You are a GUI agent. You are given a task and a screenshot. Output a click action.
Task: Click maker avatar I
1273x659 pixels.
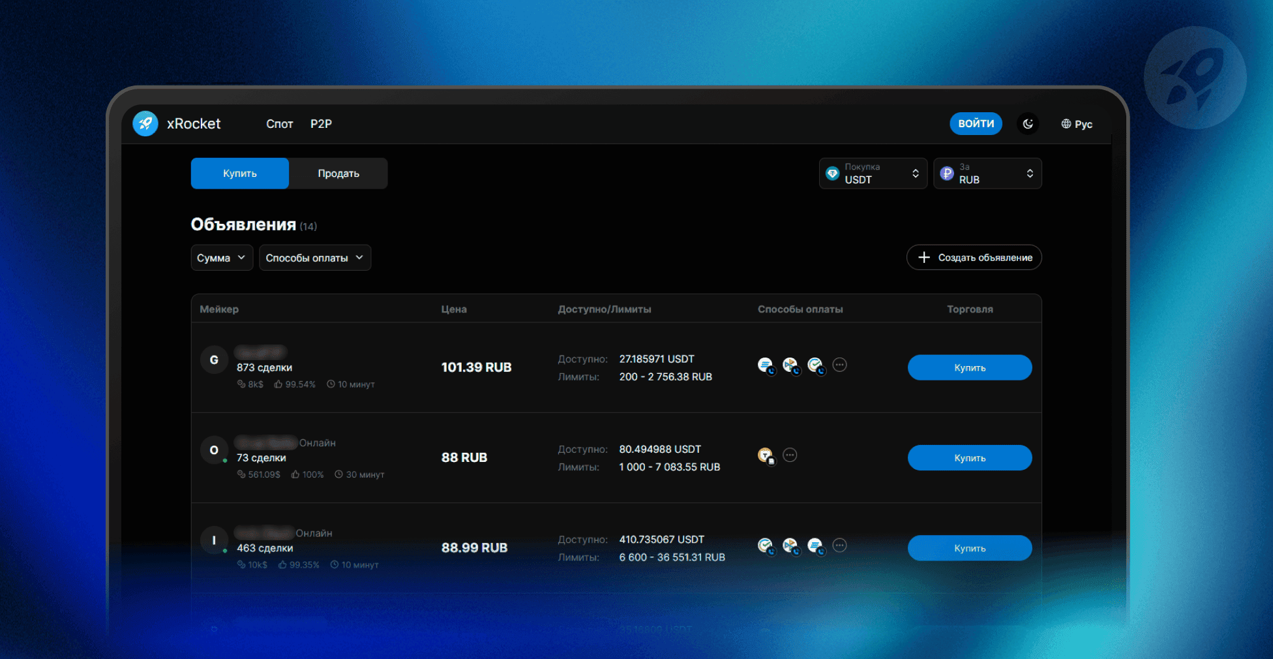click(x=214, y=540)
